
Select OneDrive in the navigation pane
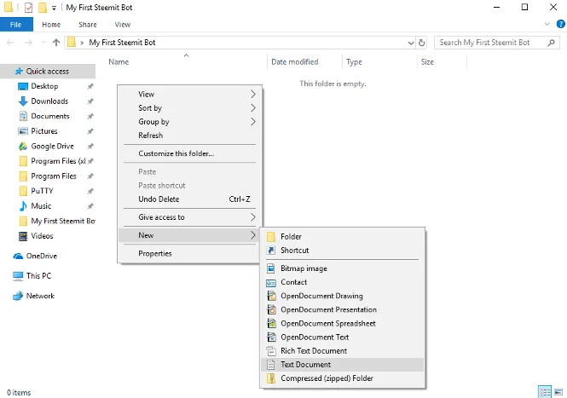41,256
